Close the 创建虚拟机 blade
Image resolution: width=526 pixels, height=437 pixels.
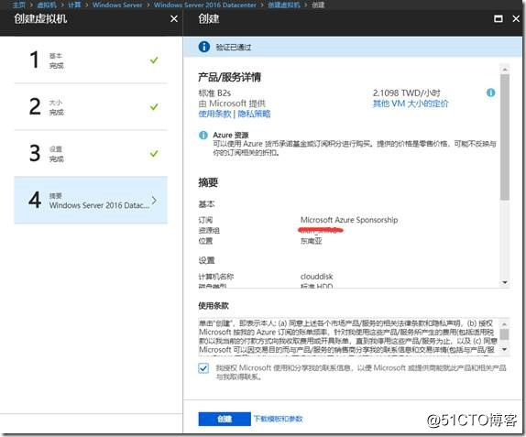pos(174,19)
